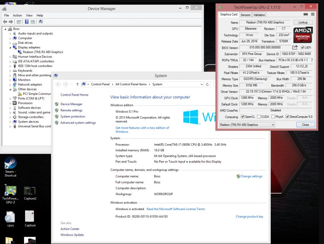Click the Close button in GPU-Z
324x244 pixels.
(305, 125)
